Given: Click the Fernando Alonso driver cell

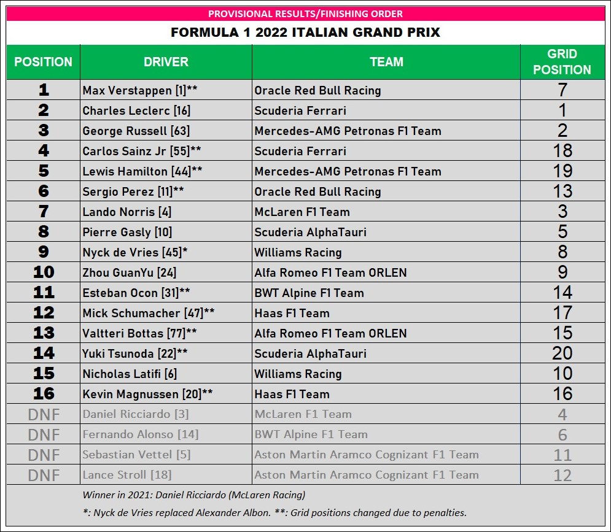Looking at the screenshot, I should coord(140,434).
